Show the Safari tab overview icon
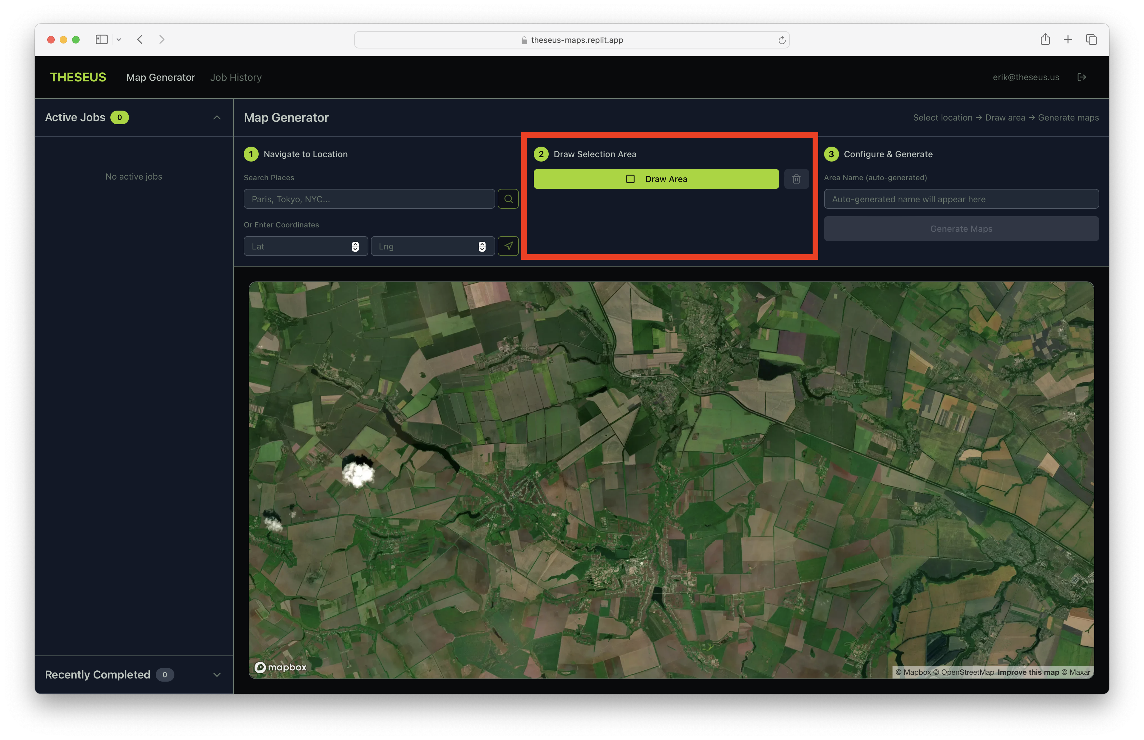The image size is (1144, 740). click(1091, 39)
